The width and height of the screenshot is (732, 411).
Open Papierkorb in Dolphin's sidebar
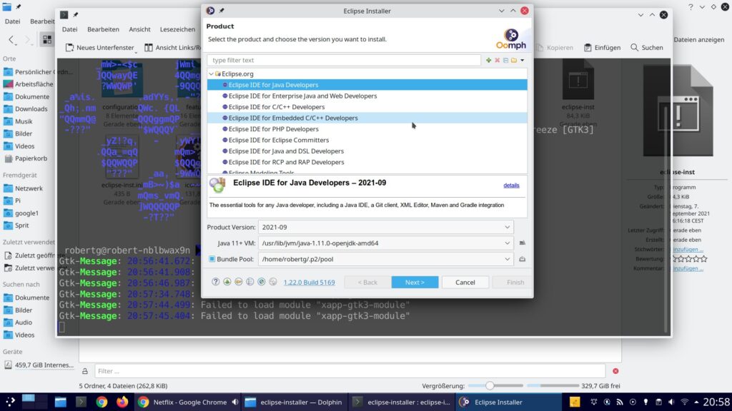point(31,158)
